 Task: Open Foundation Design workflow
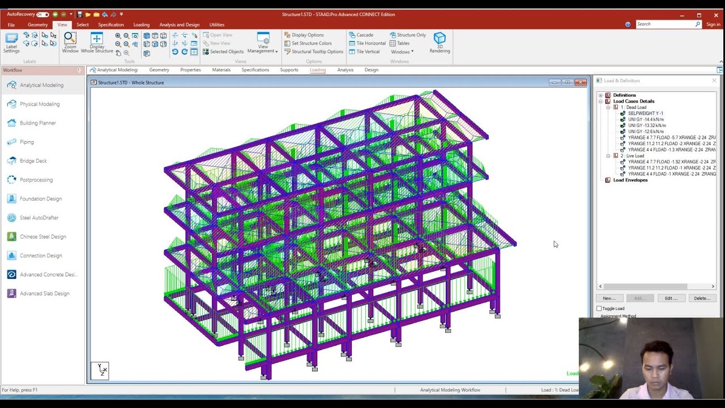(x=42, y=199)
